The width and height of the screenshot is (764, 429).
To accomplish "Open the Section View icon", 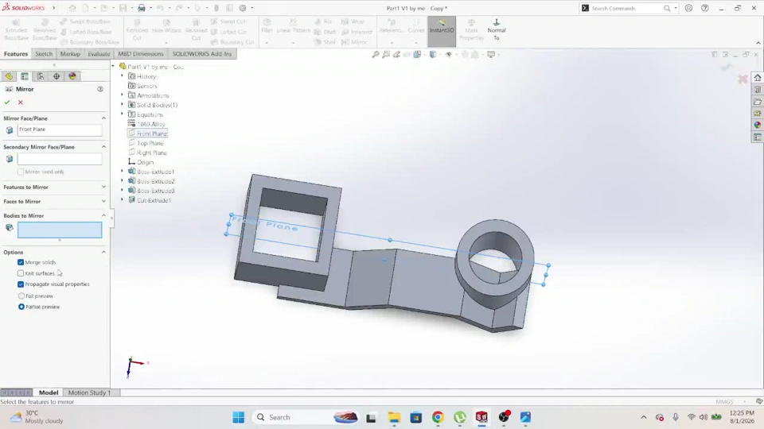I will pos(418,55).
